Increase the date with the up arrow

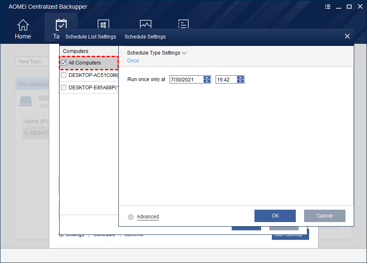point(207,78)
